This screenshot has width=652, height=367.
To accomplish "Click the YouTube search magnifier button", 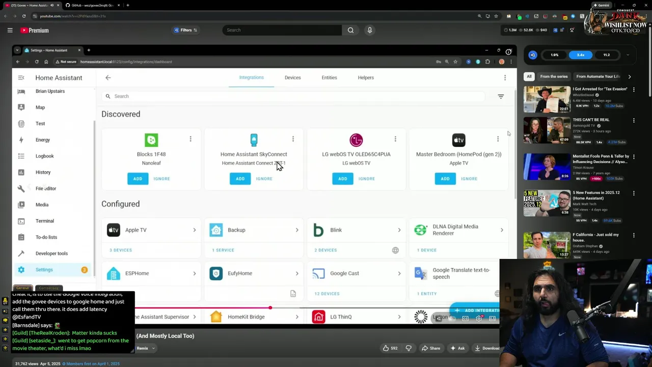I will (x=350, y=30).
